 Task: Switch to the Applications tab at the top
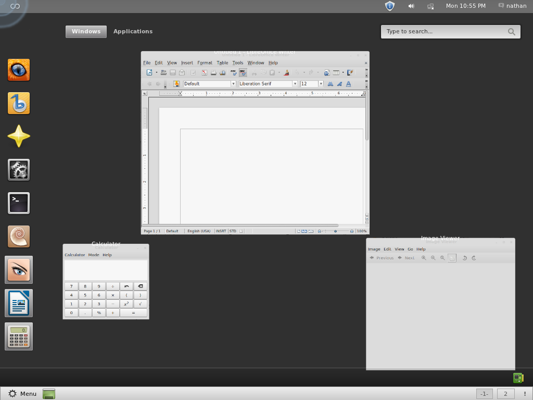(x=133, y=31)
